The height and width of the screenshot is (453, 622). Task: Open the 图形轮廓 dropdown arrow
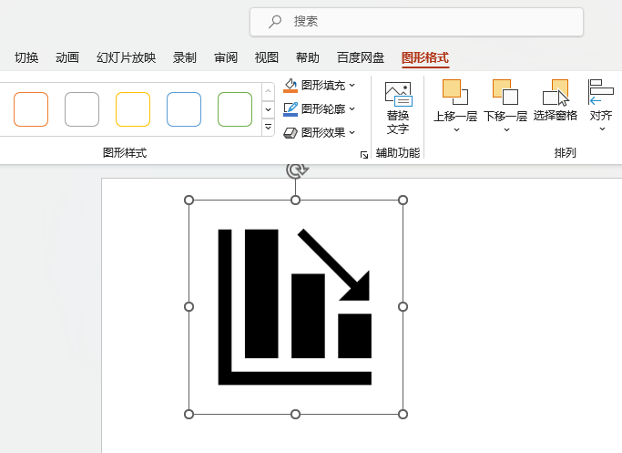pyautogui.click(x=352, y=108)
